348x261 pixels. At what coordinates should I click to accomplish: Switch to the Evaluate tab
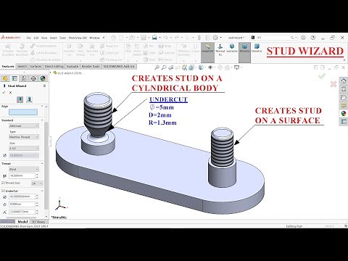(72, 66)
